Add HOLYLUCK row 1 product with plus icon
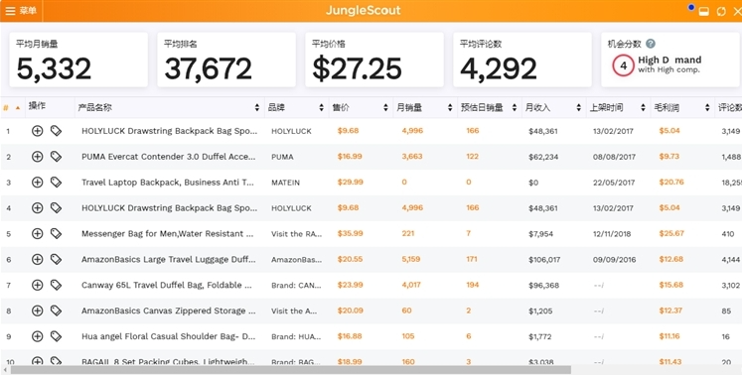 click(38, 131)
